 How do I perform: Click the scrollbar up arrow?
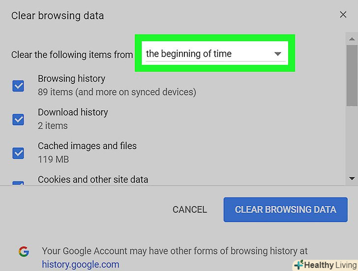point(352,38)
